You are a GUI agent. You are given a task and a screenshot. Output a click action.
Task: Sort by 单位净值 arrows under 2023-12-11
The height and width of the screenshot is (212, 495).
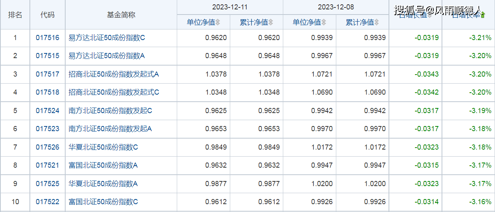(x=218, y=22)
